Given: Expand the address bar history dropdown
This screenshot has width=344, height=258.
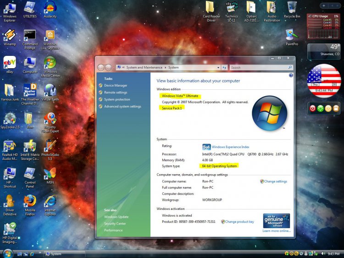Looking at the screenshot, I should tap(218, 67).
